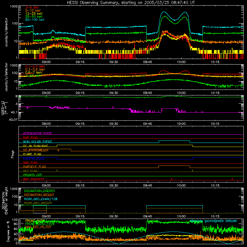Screen dimensions: 247x247
Task: Click the REAR_DEC_CHAN/128 legend label
Action: point(41,199)
